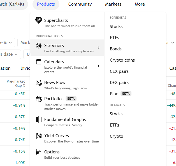The width and height of the screenshot is (176, 166).
Task: Expand the Calendars submenu arrow
Action: click(x=98, y=66)
